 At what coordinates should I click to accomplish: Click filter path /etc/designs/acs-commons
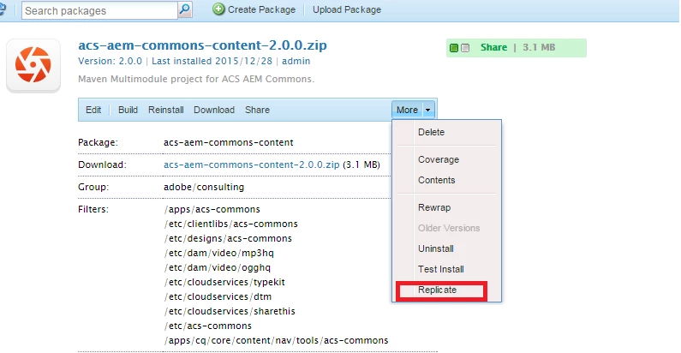[x=228, y=238]
